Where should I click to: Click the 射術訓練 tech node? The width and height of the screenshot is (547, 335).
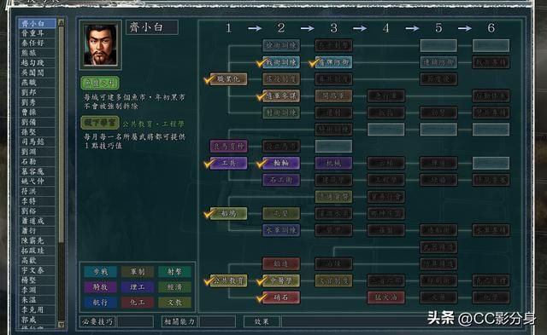click(281, 113)
